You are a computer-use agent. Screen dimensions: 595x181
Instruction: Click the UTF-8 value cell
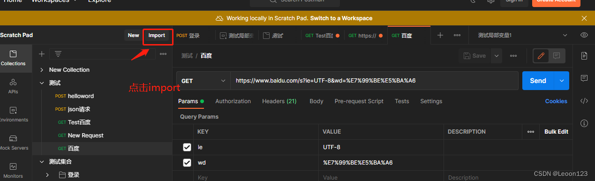[381, 147]
